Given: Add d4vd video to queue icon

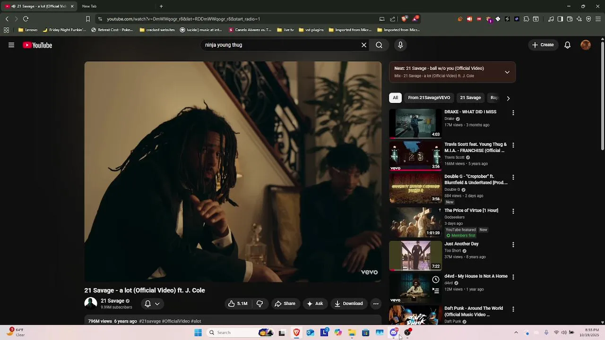Looking at the screenshot, I should click(x=436, y=291).
